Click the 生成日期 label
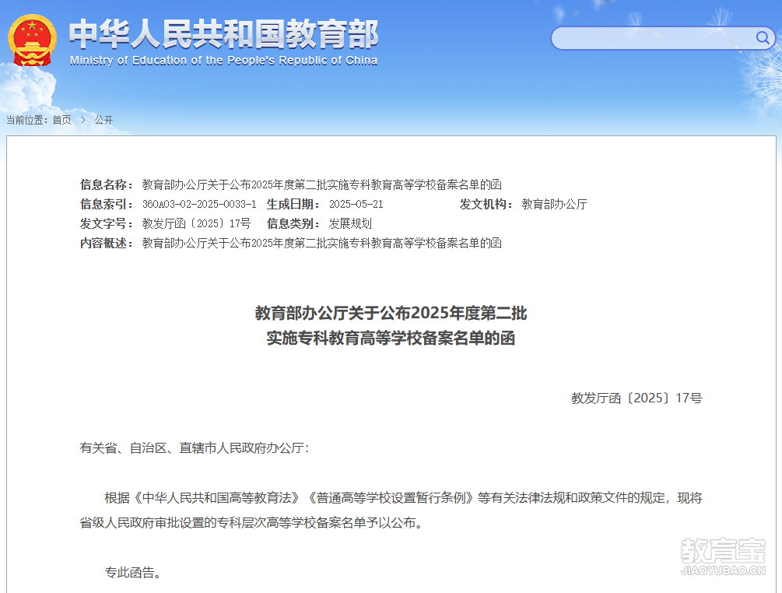782x593 pixels. (293, 205)
